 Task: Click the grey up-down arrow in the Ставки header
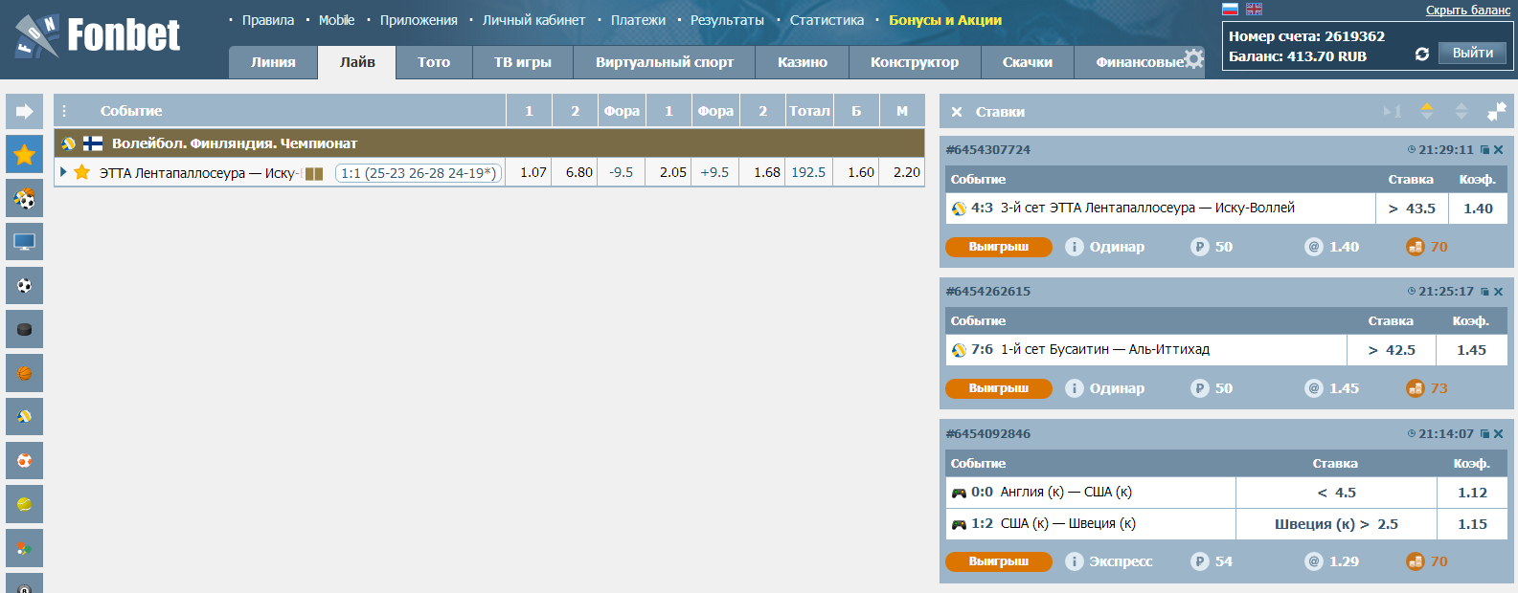coord(1461,111)
